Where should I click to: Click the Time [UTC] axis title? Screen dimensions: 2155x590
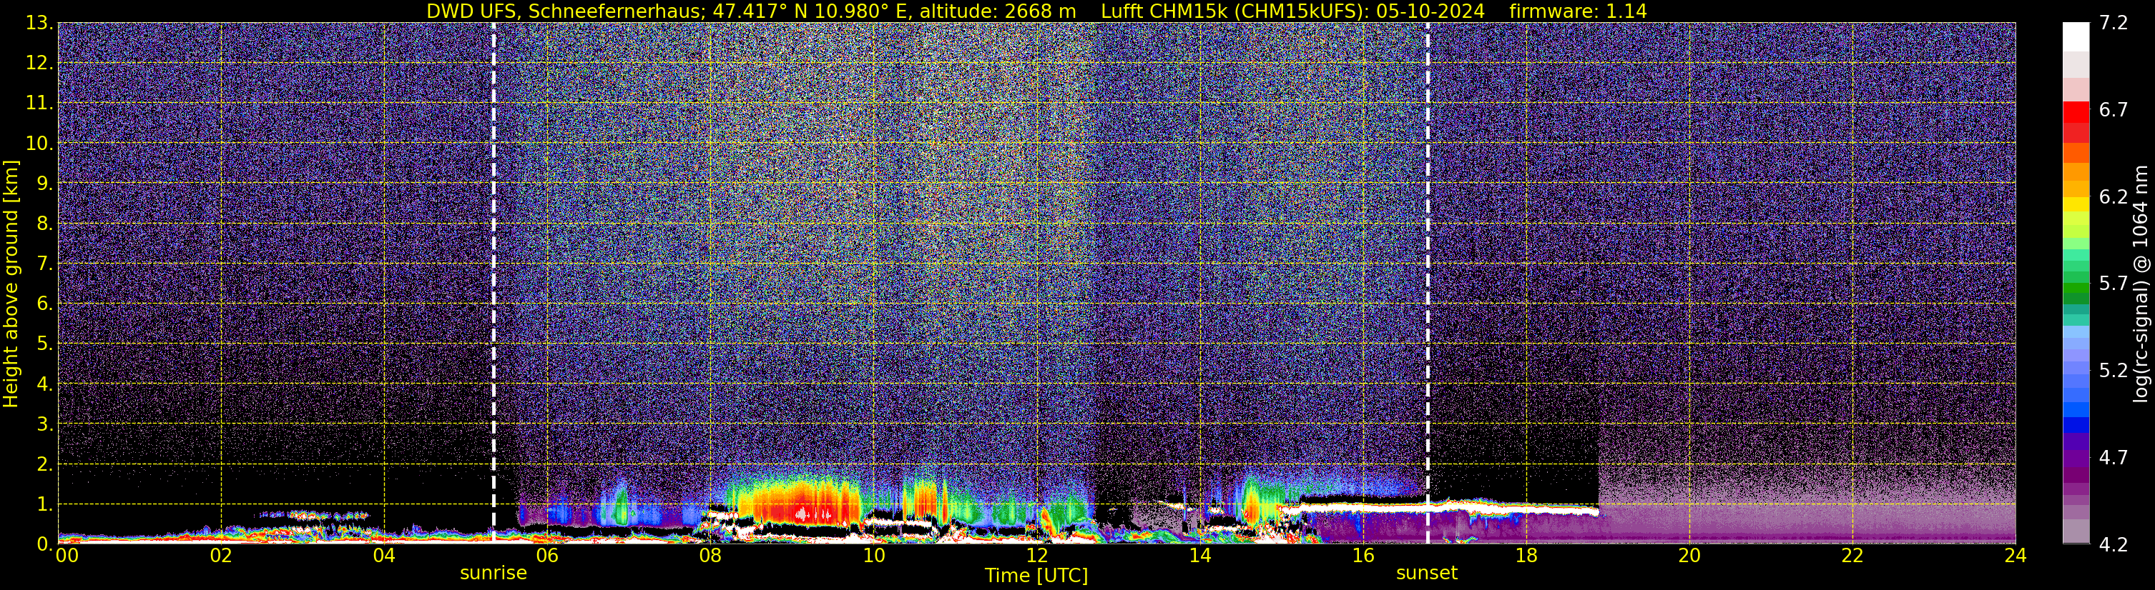(1036, 576)
